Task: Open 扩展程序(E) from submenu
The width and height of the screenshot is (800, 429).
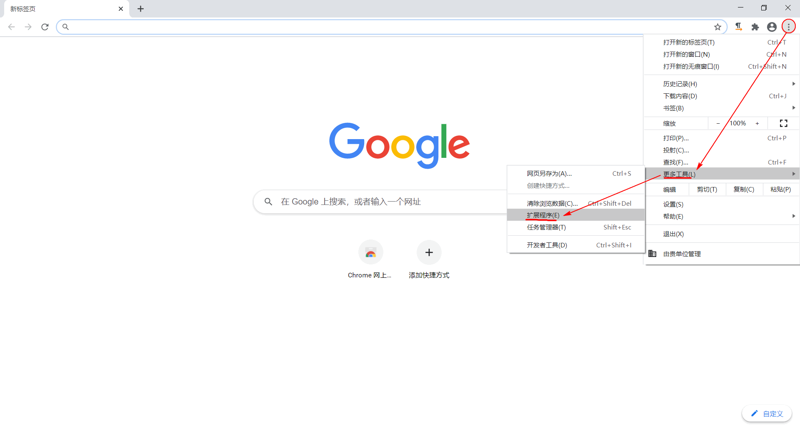Action: (x=576, y=215)
